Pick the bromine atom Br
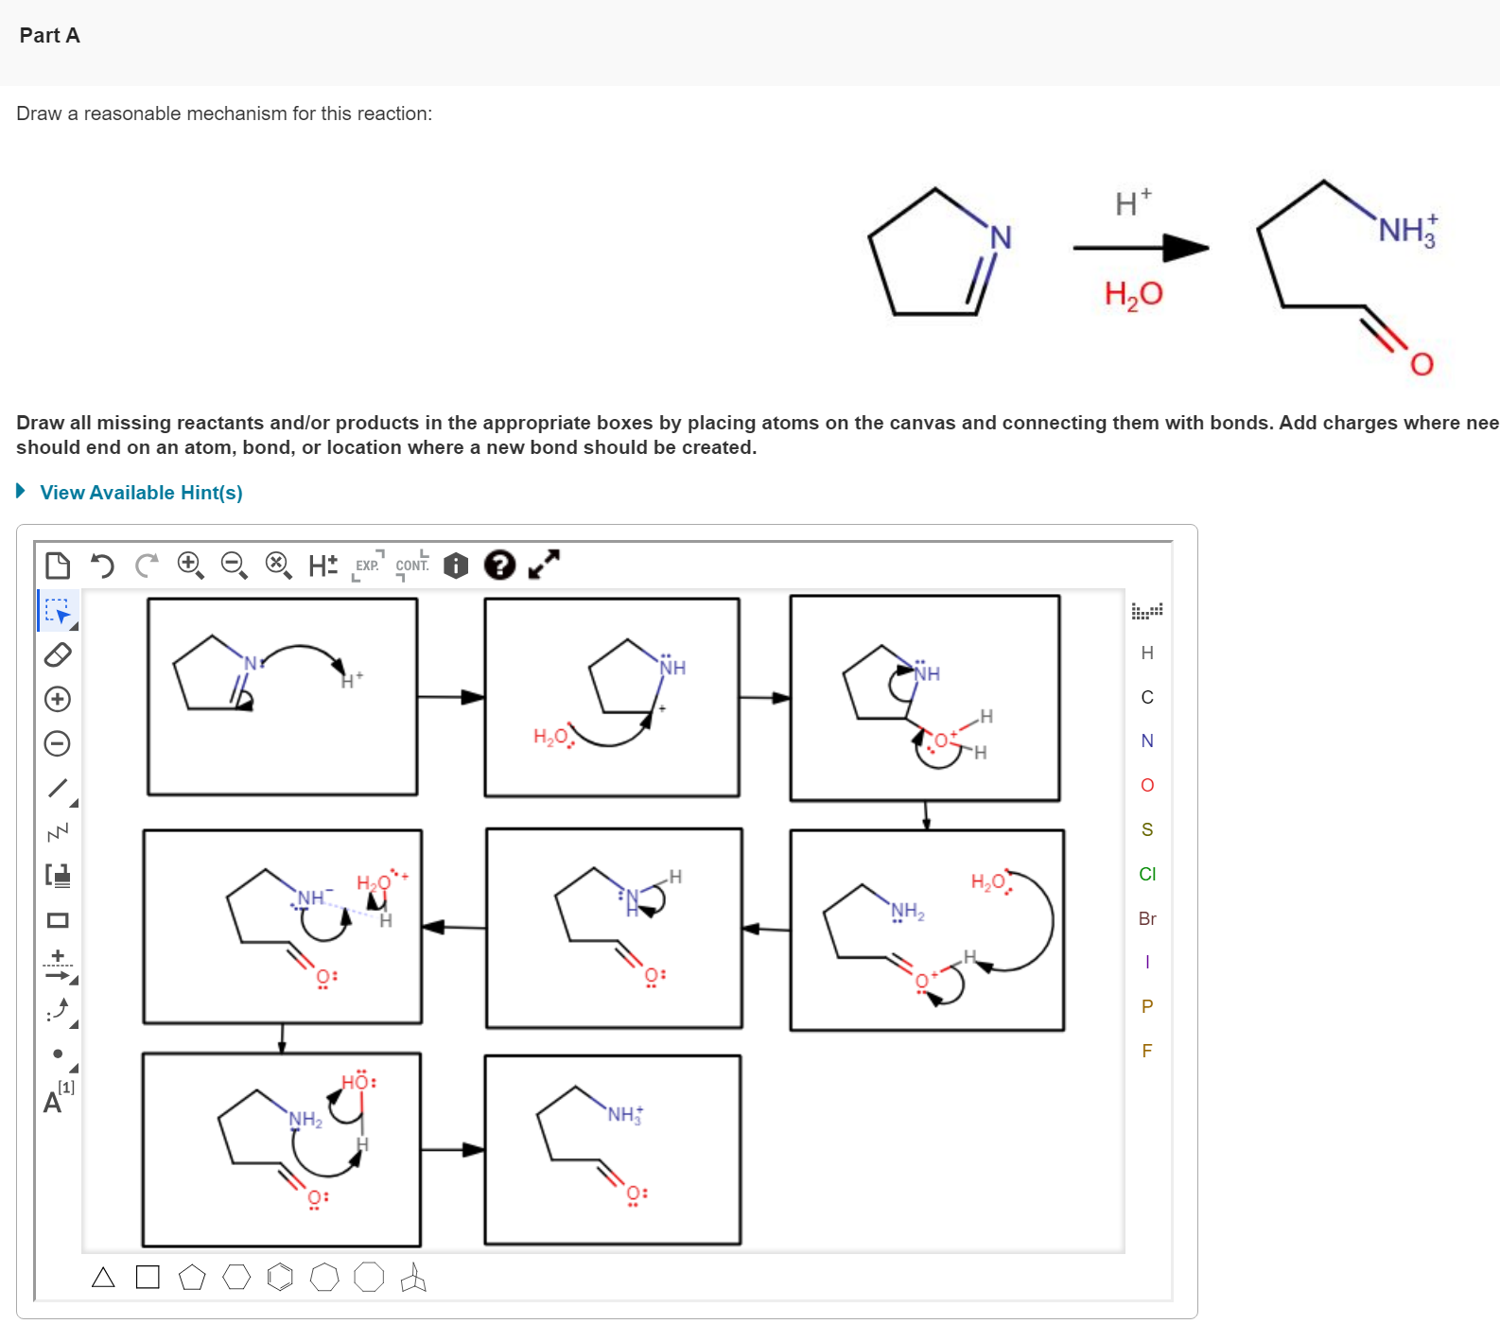Screen dimensions: 1500x1324 [1147, 918]
